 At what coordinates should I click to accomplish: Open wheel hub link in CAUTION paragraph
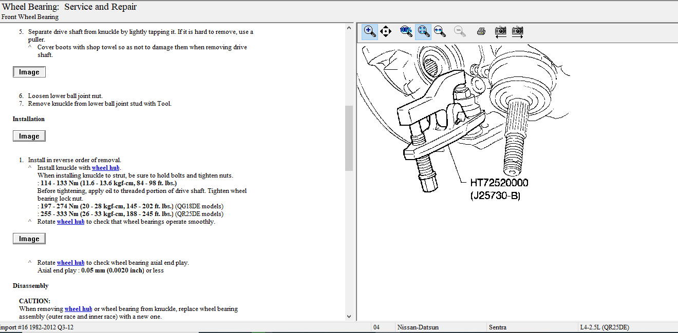click(x=79, y=309)
